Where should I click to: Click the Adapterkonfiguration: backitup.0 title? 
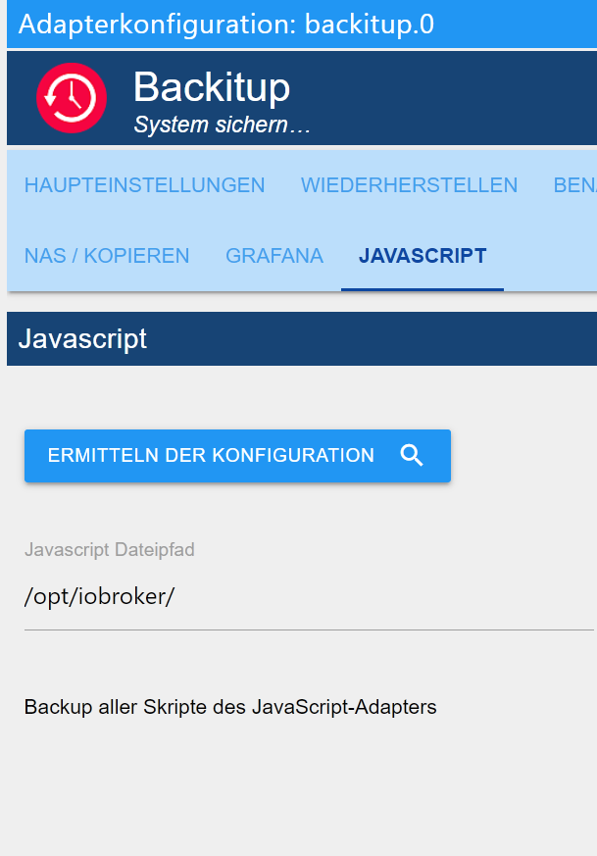226,25
